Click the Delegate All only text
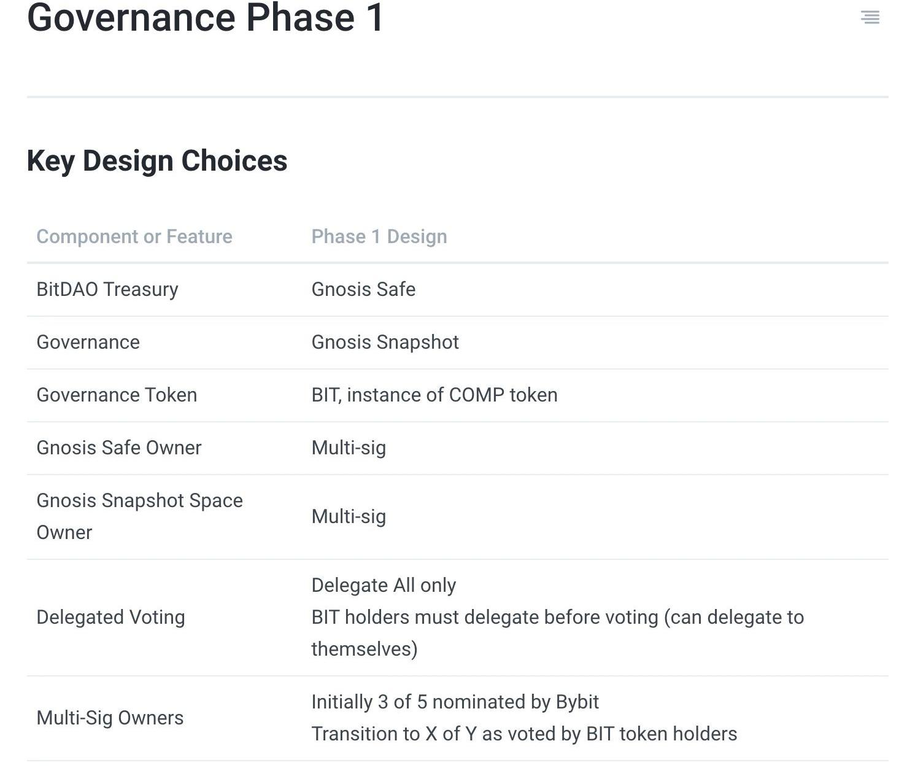The height and width of the screenshot is (776, 907). (x=384, y=585)
